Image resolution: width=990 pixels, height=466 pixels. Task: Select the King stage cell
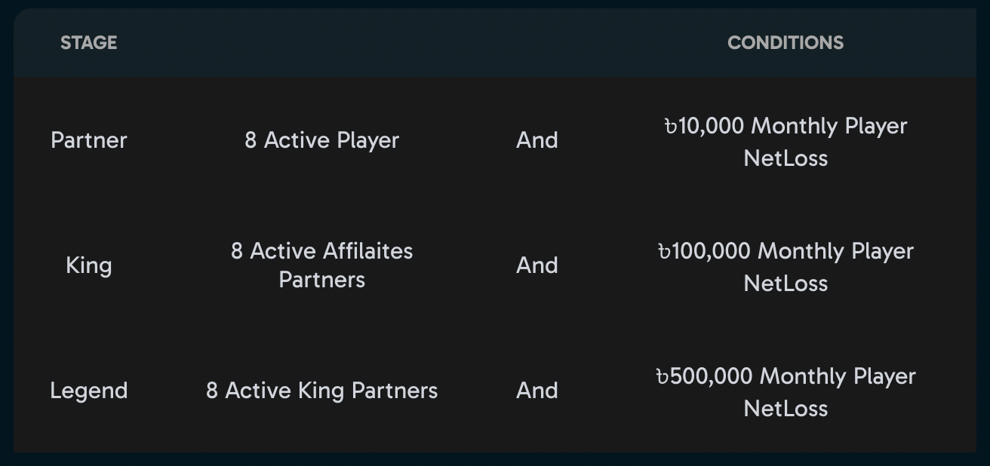(88, 265)
